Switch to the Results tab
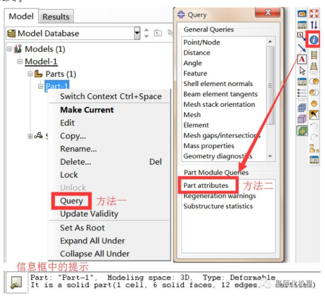Viewport: 325px width, 299px height. (x=56, y=16)
